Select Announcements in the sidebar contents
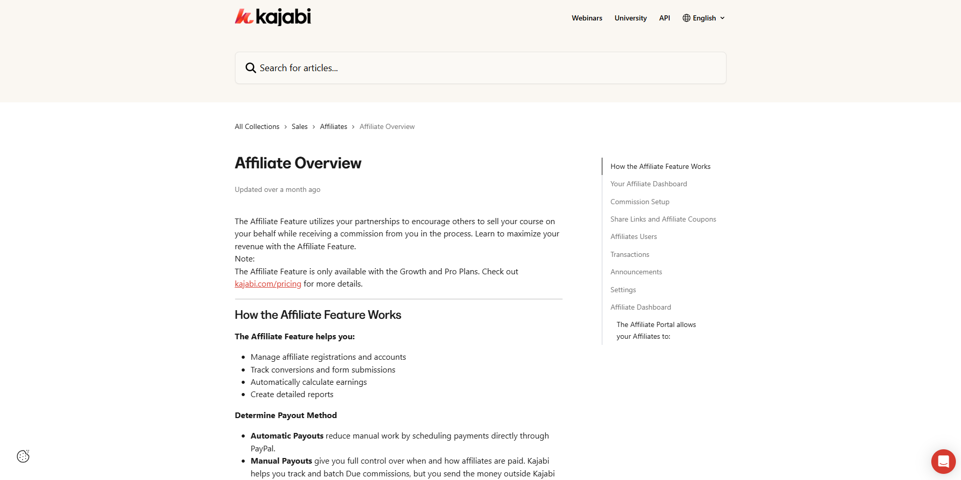Image resolution: width=961 pixels, height=480 pixels. [x=636, y=272]
